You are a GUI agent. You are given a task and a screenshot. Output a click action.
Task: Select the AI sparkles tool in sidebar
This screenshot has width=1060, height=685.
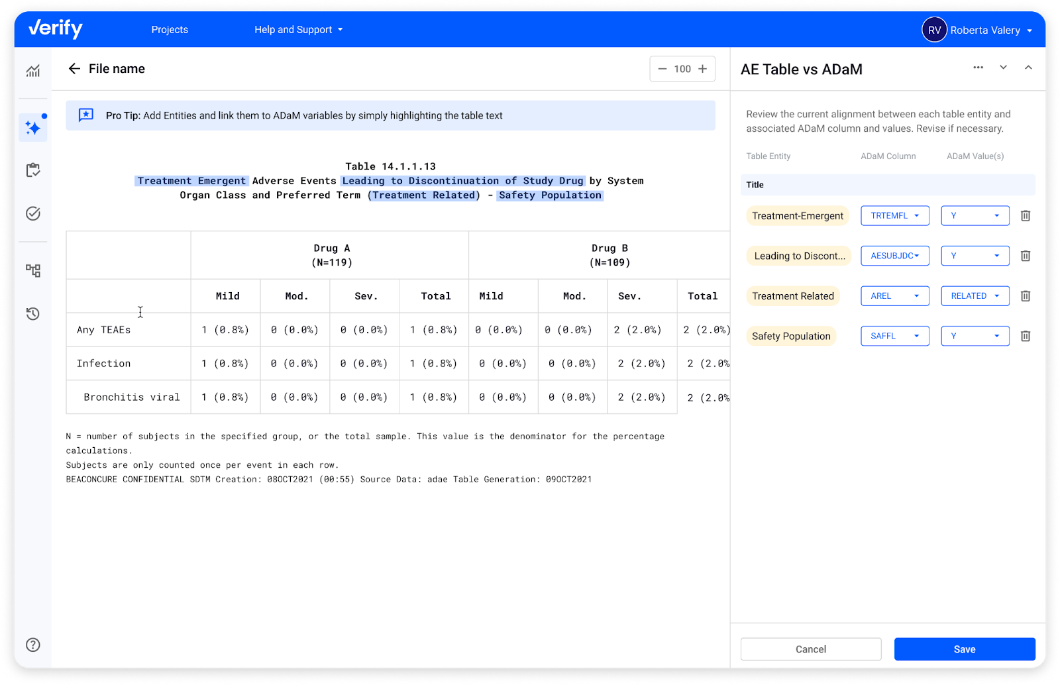(33, 127)
